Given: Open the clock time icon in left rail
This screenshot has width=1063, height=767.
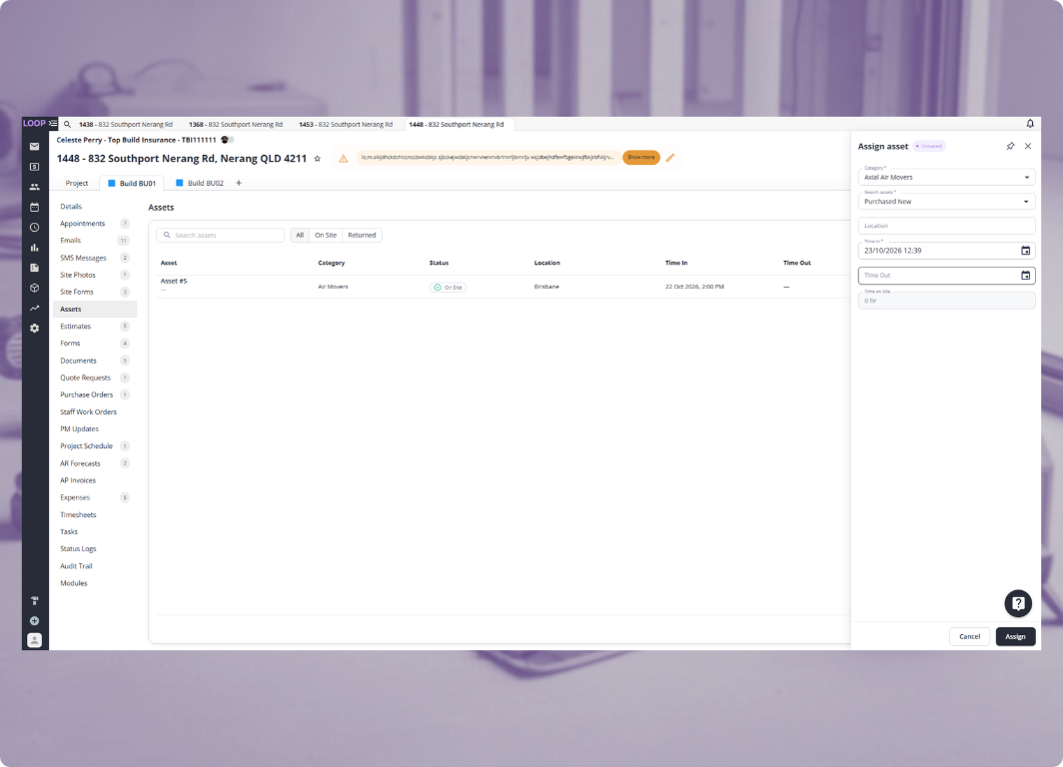Looking at the screenshot, I should (35, 228).
